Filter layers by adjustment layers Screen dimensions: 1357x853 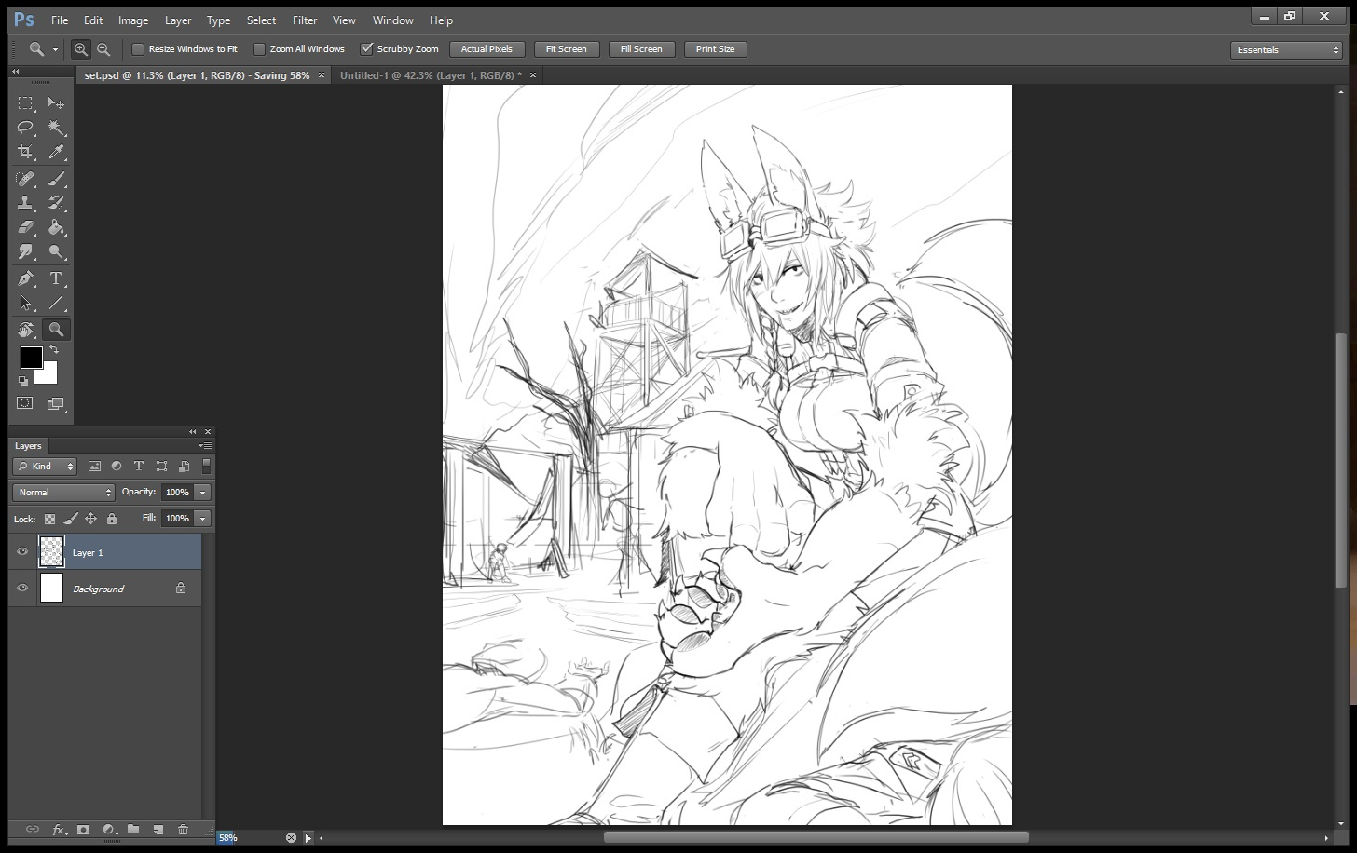pyautogui.click(x=117, y=467)
